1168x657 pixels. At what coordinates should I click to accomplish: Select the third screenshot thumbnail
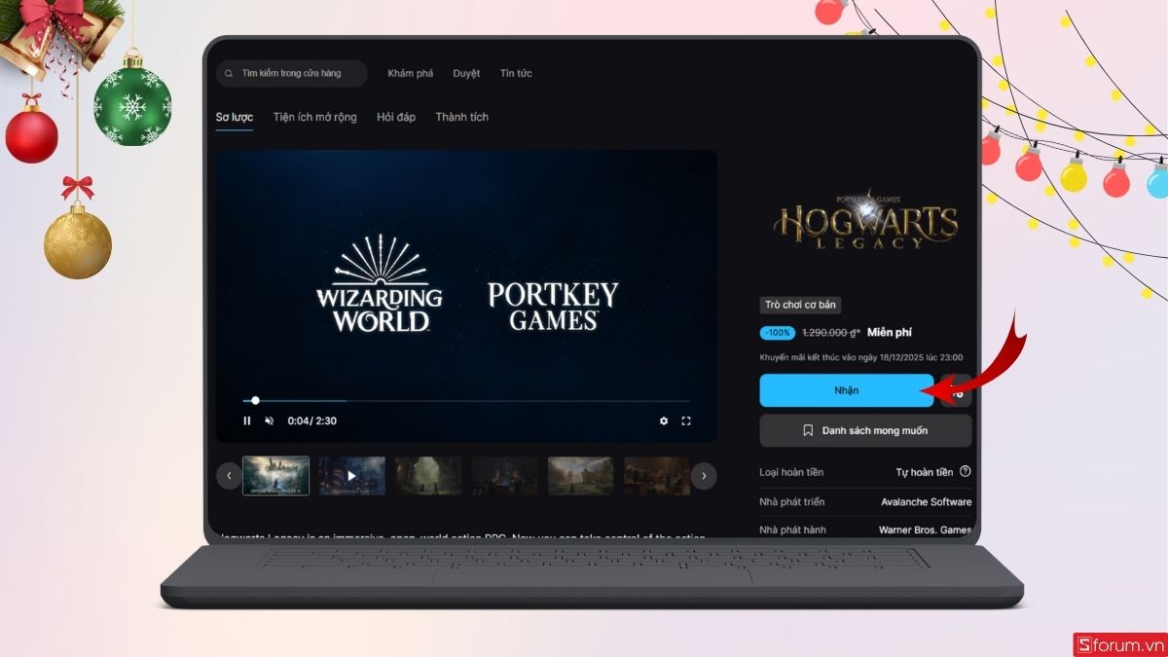[428, 476]
